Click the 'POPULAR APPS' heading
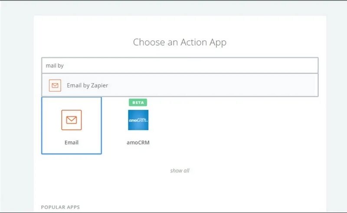Viewport: 347px width, 213px height. (60, 207)
